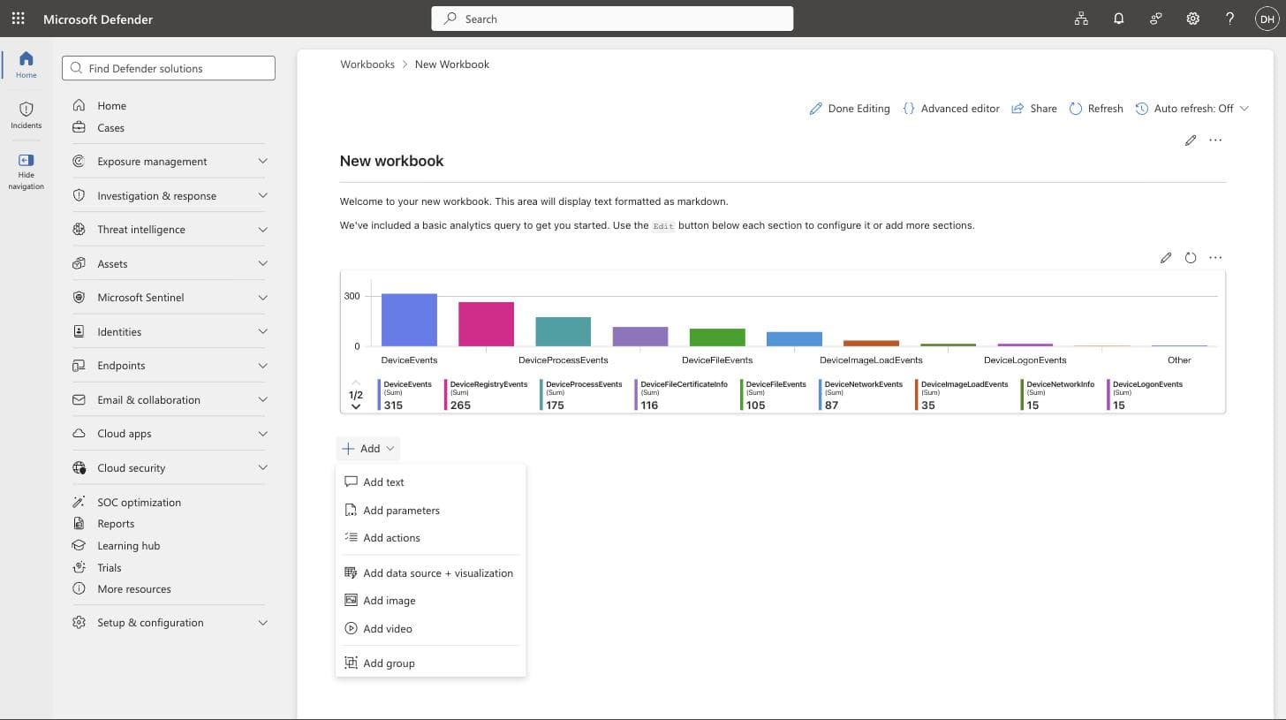Open the ellipsis menu above the chart

click(x=1215, y=258)
